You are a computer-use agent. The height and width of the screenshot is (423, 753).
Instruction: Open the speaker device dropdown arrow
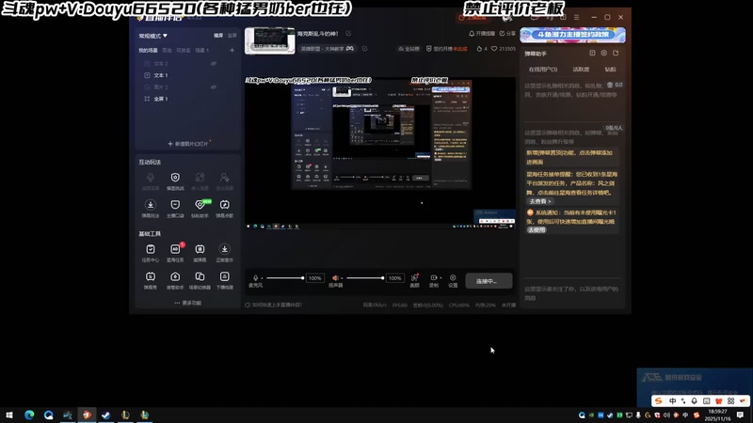(x=342, y=278)
